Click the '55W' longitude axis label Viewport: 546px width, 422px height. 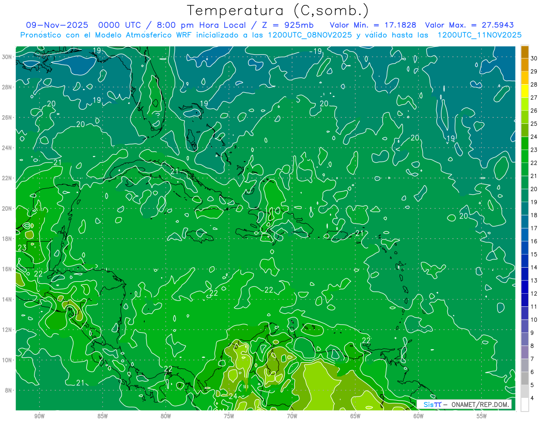click(482, 416)
